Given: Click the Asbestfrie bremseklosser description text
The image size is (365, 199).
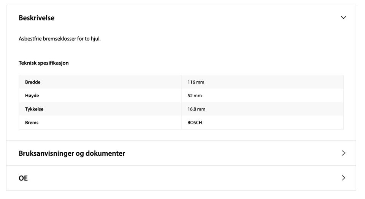Looking at the screenshot, I should pyautogui.click(x=60, y=39).
